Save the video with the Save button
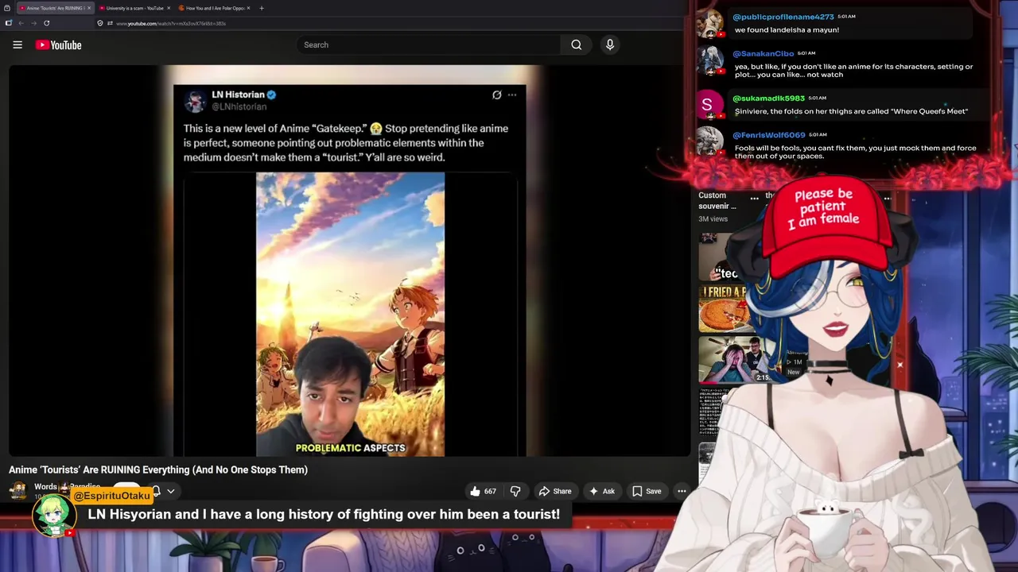This screenshot has height=572, width=1018. pyautogui.click(x=647, y=492)
